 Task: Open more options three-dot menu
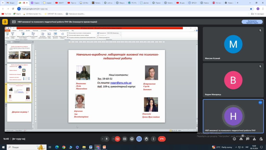[x=154, y=139]
